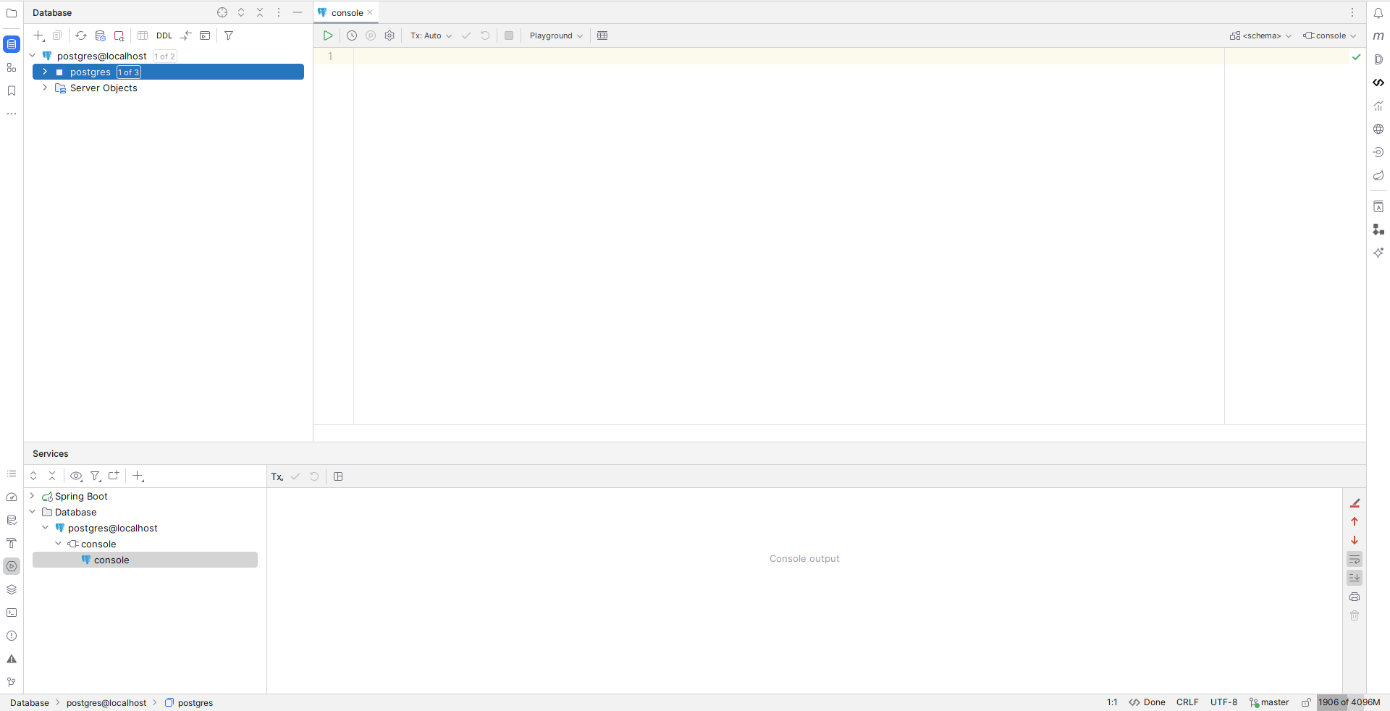Toggle soft-wrap in console output
Screen dimensions: 1390x711
[x=1355, y=559]
